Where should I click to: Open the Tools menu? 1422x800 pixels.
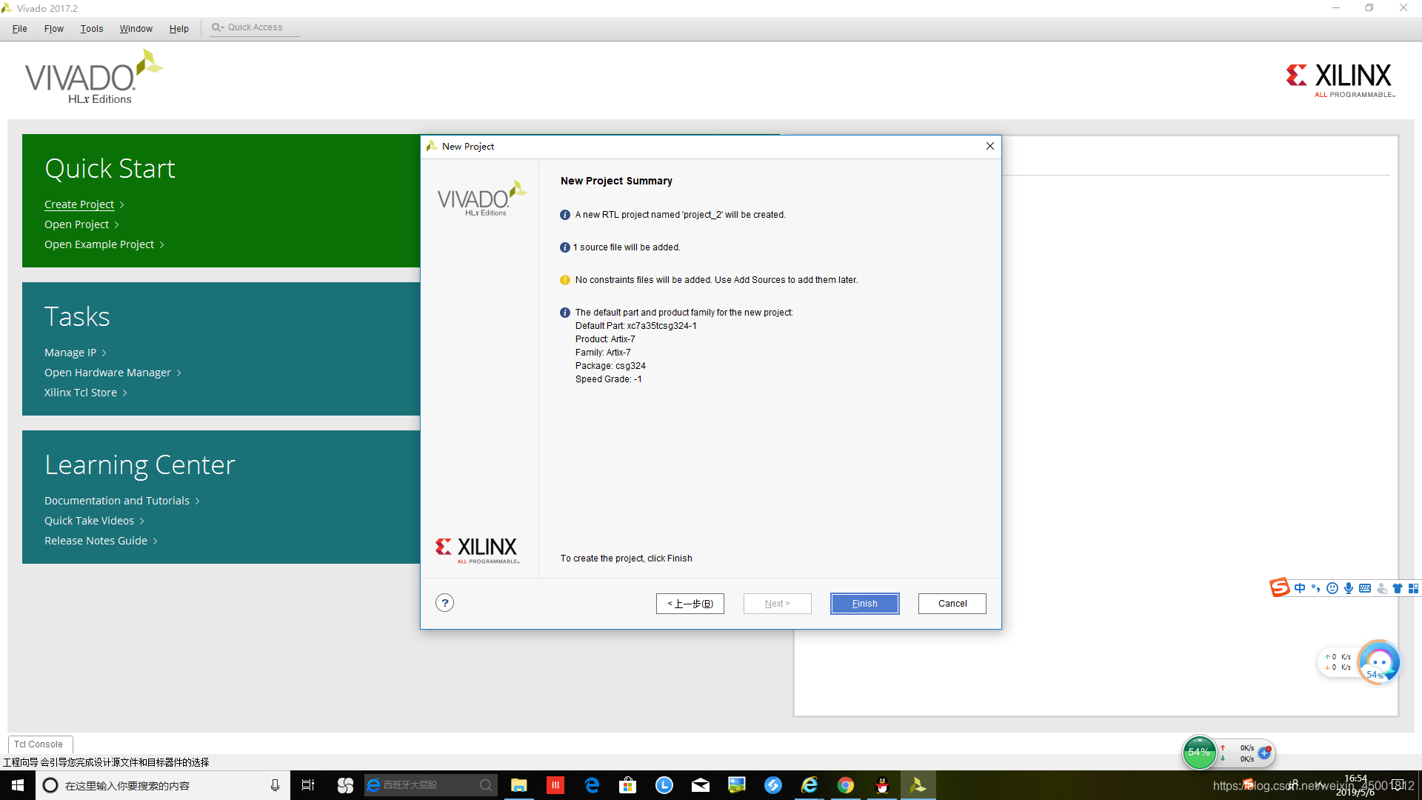tap(92, 28)
